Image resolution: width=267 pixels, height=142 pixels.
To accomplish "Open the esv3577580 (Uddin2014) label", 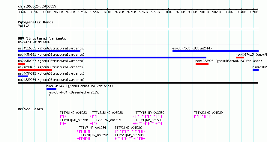I will click(192, 48).
